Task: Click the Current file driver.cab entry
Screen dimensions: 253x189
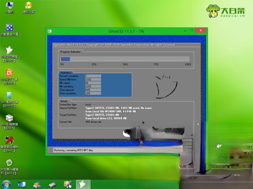Action: coord(94,122)
